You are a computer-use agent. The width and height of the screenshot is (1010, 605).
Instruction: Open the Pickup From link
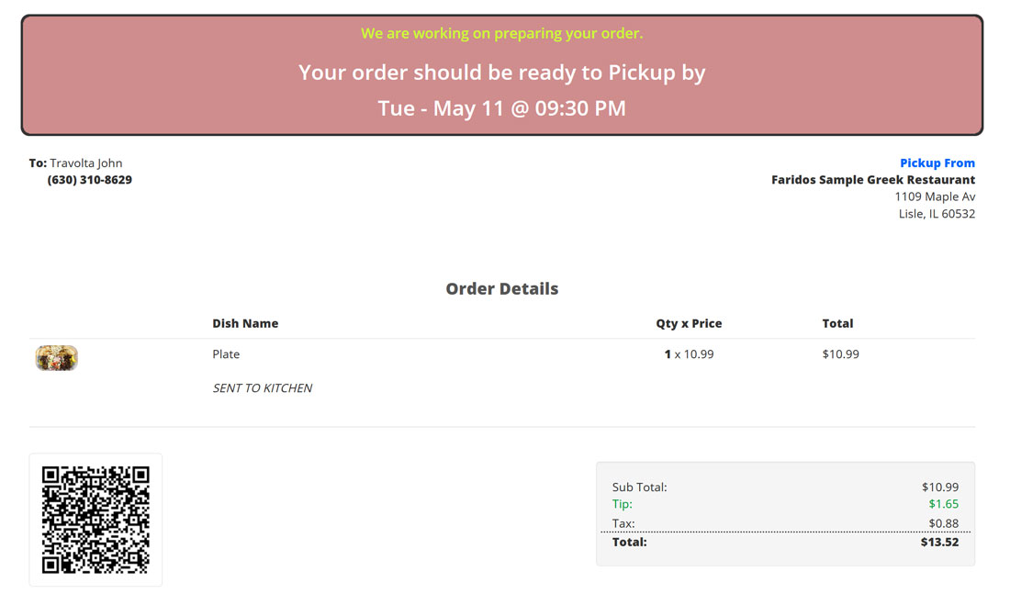[x=937, y=163]
